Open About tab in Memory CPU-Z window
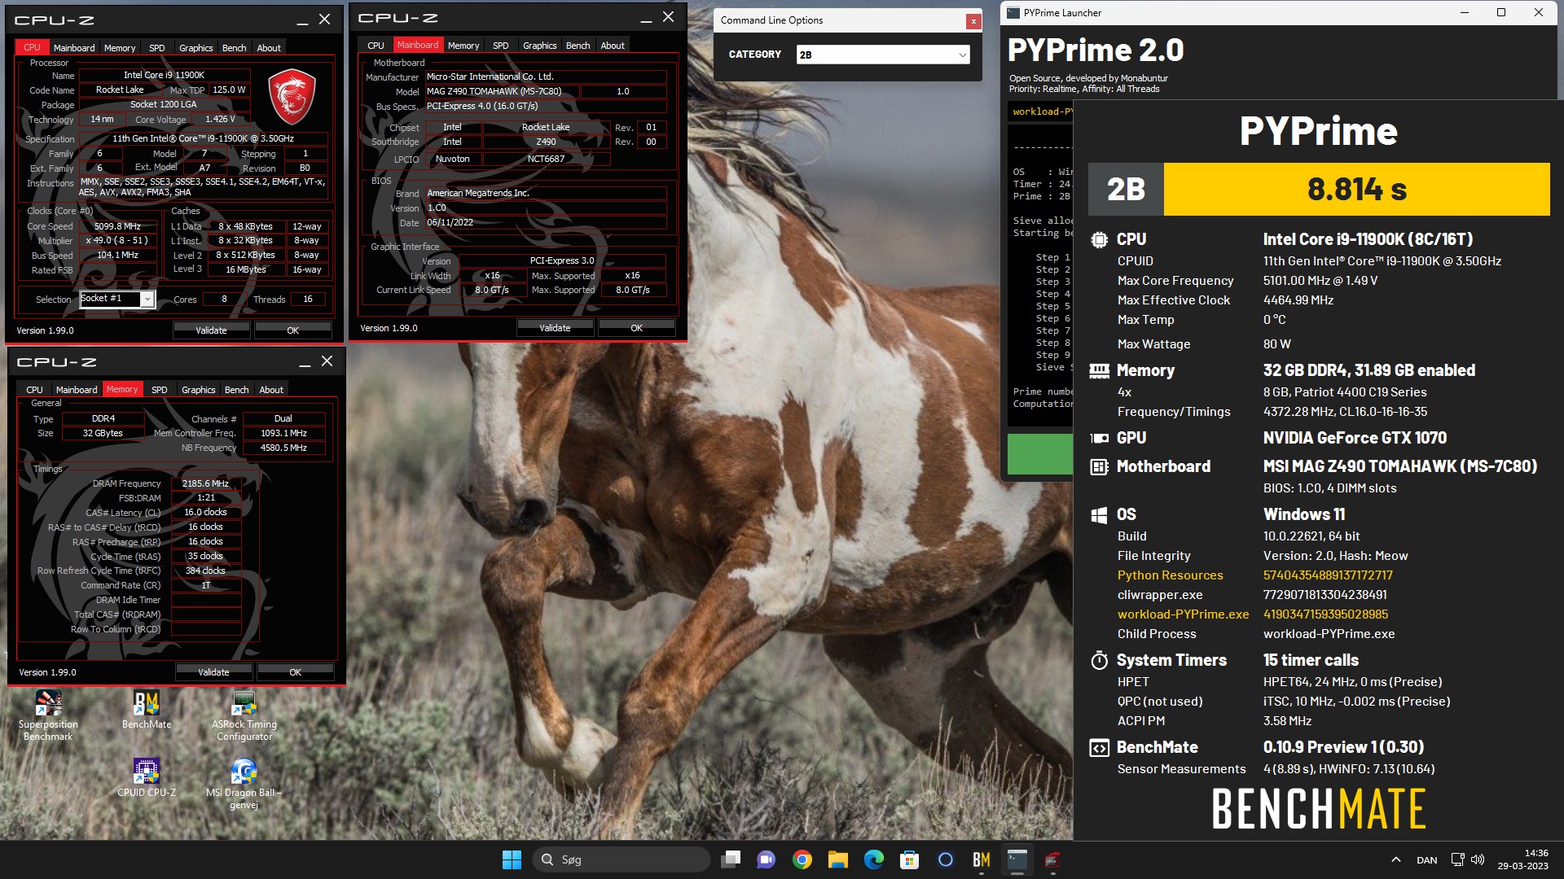This screenshot has width=1564, height=879. click(x=271, y=390)
